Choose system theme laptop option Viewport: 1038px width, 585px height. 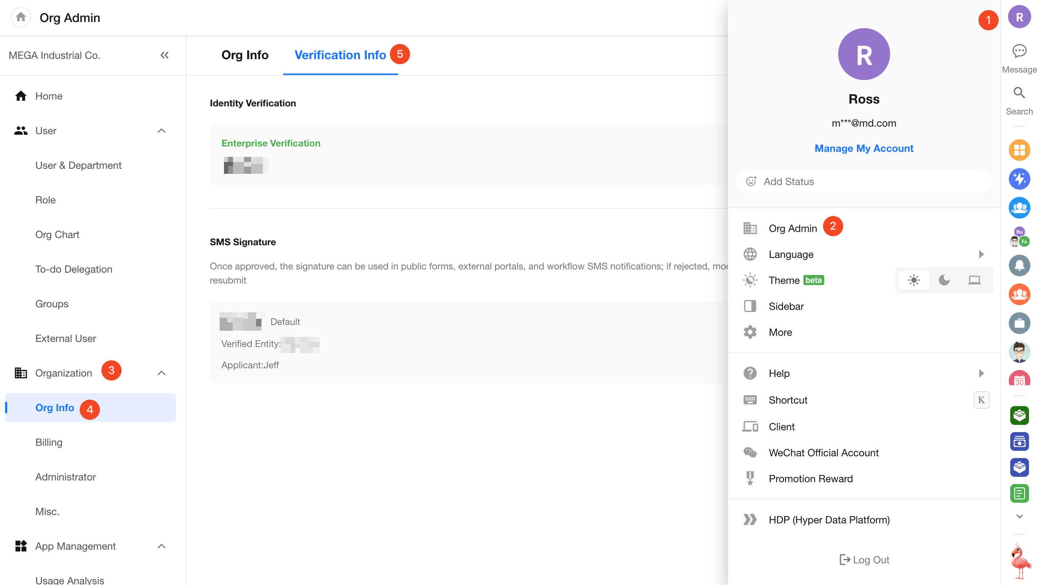click(x=974, y=280)
